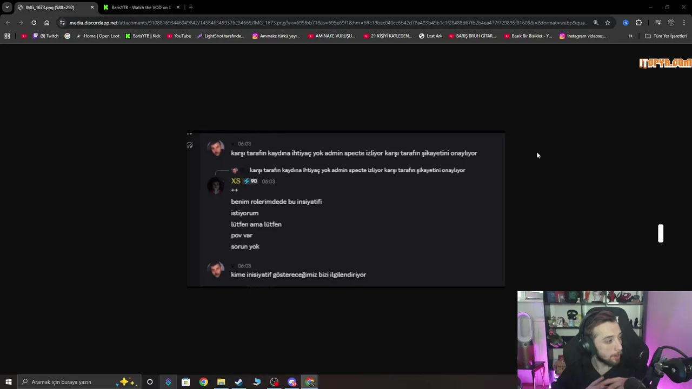Expand hidden bookmarks with the double chevron
Viewport: 692px width, 389px height.
[630, 36]
